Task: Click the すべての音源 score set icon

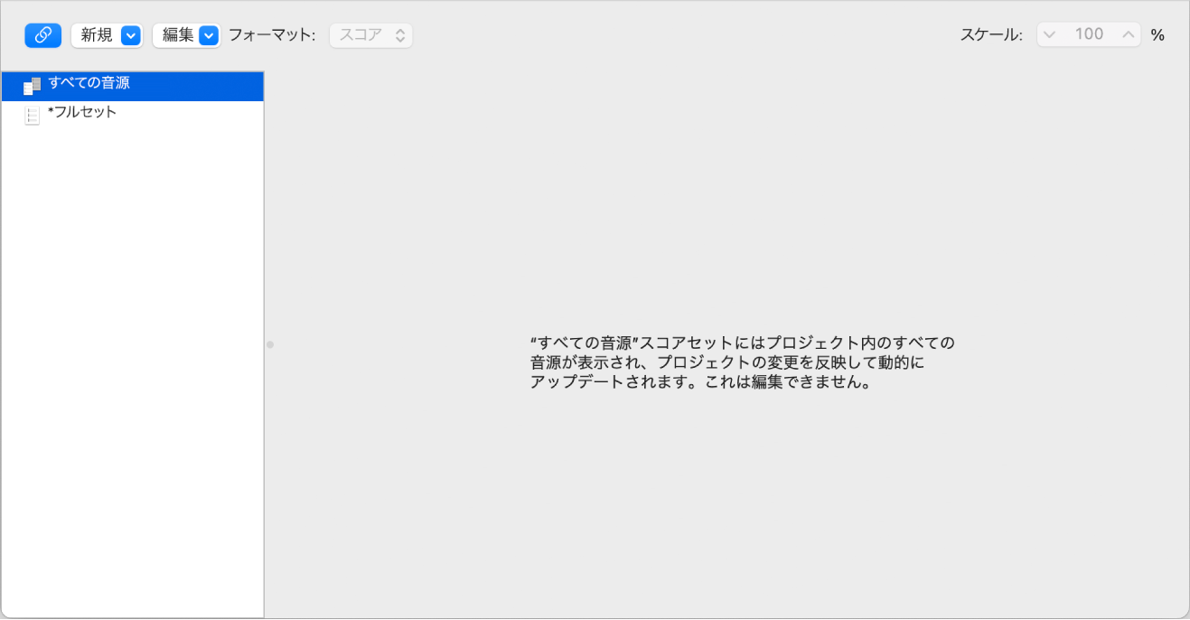Action: (33, 85)
